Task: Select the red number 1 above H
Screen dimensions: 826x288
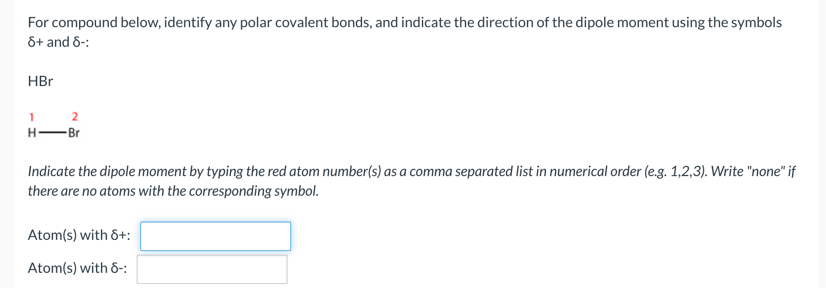Action: (31, 117)
